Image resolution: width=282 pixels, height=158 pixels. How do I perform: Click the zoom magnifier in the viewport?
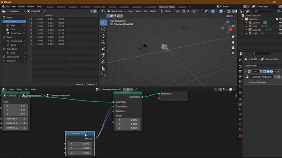click(x=233, y=37)
